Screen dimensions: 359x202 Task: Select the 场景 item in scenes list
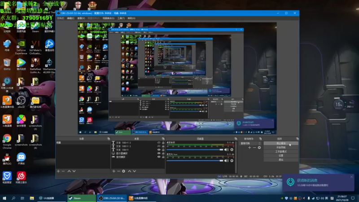83,143
